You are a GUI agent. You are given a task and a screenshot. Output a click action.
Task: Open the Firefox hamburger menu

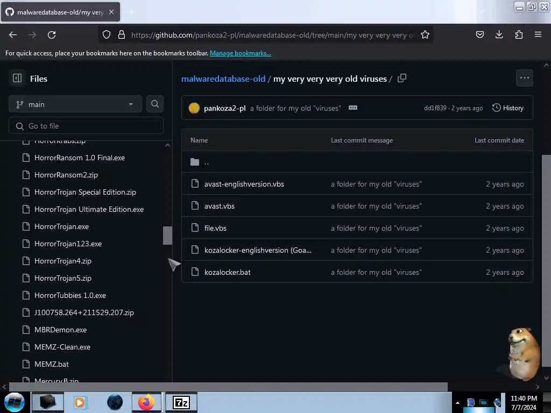(538, 34)
